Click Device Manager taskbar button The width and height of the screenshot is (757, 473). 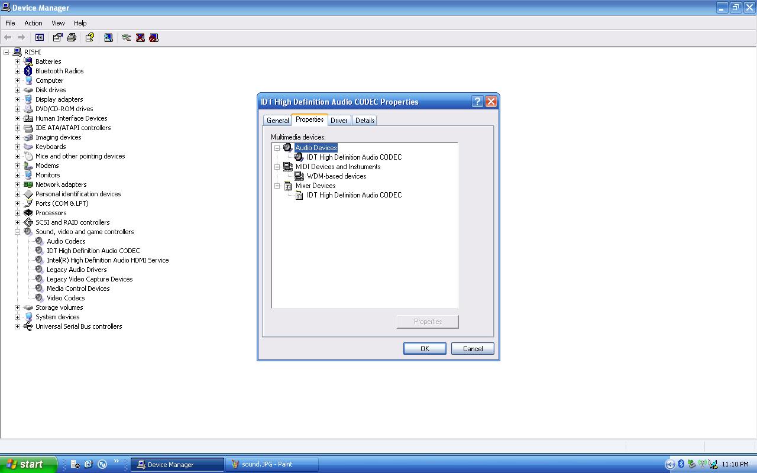177,464
